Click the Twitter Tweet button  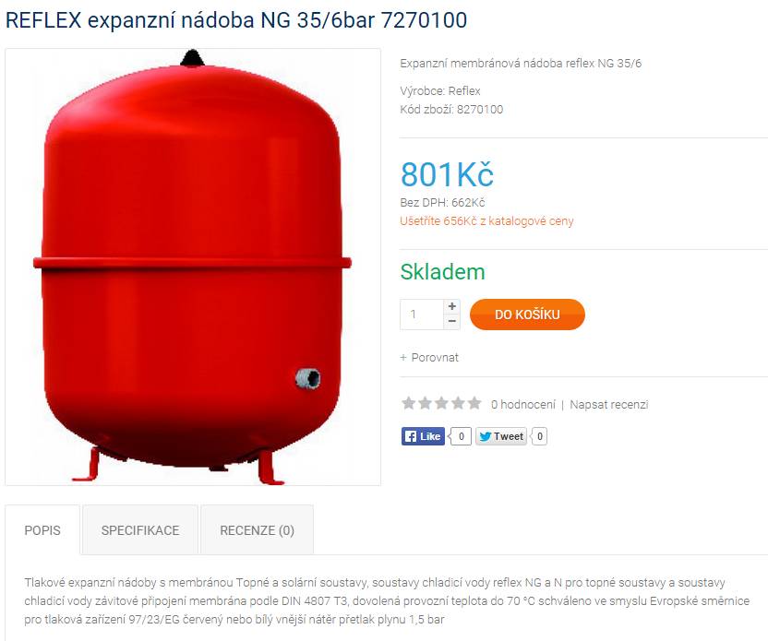(501, 436)
